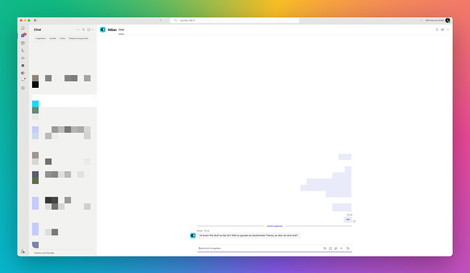Filter by Besprechungschats
This screenshot has height=273, width=470.
coord(78,38)
